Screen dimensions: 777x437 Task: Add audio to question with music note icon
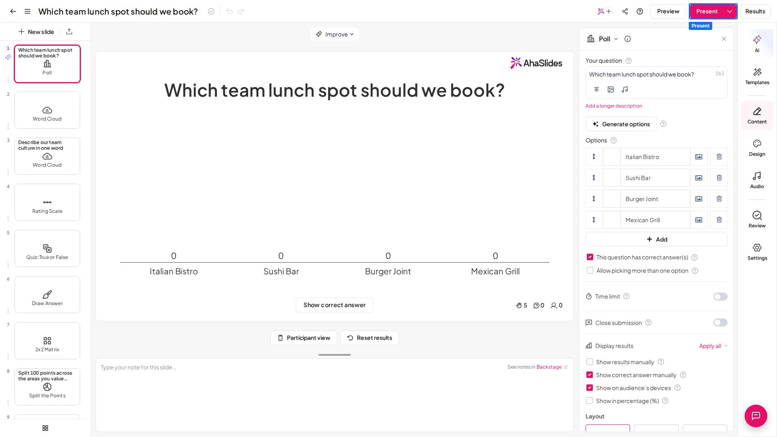[625, 89]
